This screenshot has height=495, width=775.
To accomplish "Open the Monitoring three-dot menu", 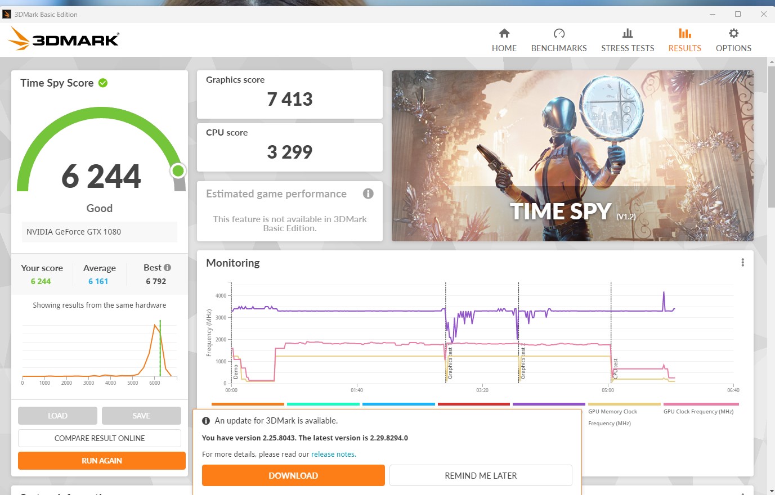I will click(x=742, y=263).
